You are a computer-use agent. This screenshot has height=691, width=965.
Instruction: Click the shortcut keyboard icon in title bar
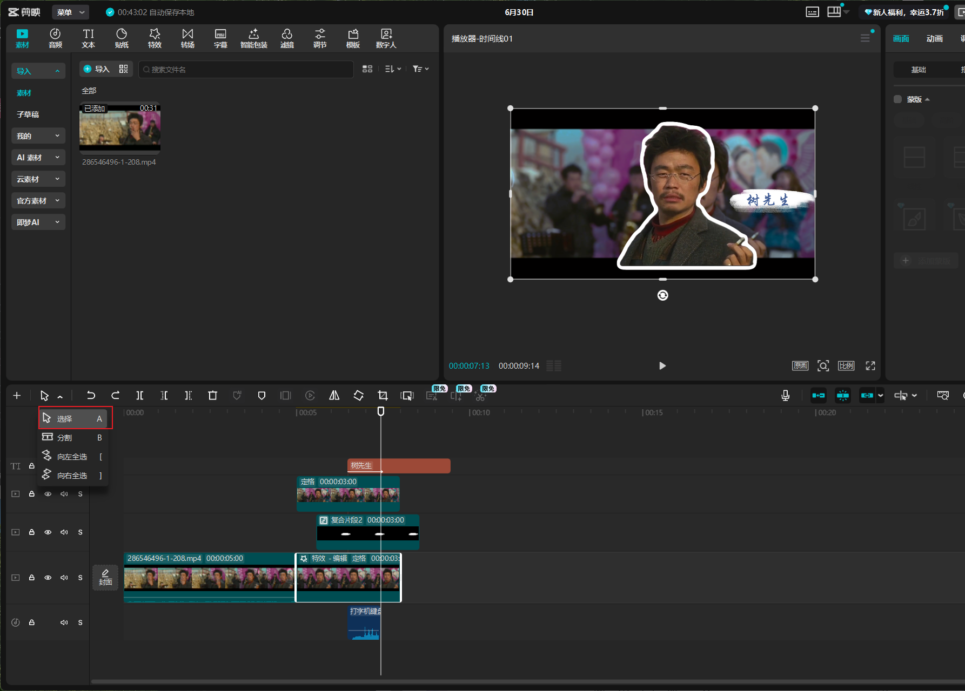(x=812, y=12)
